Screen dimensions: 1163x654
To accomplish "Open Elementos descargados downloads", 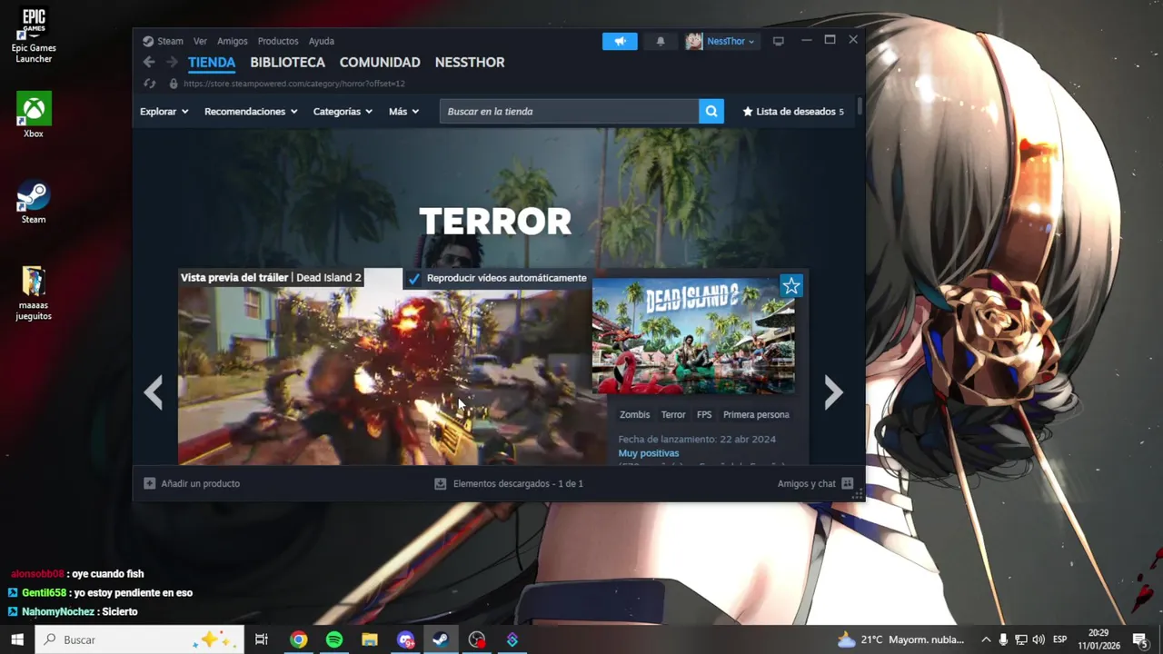I will pos(509,483).
